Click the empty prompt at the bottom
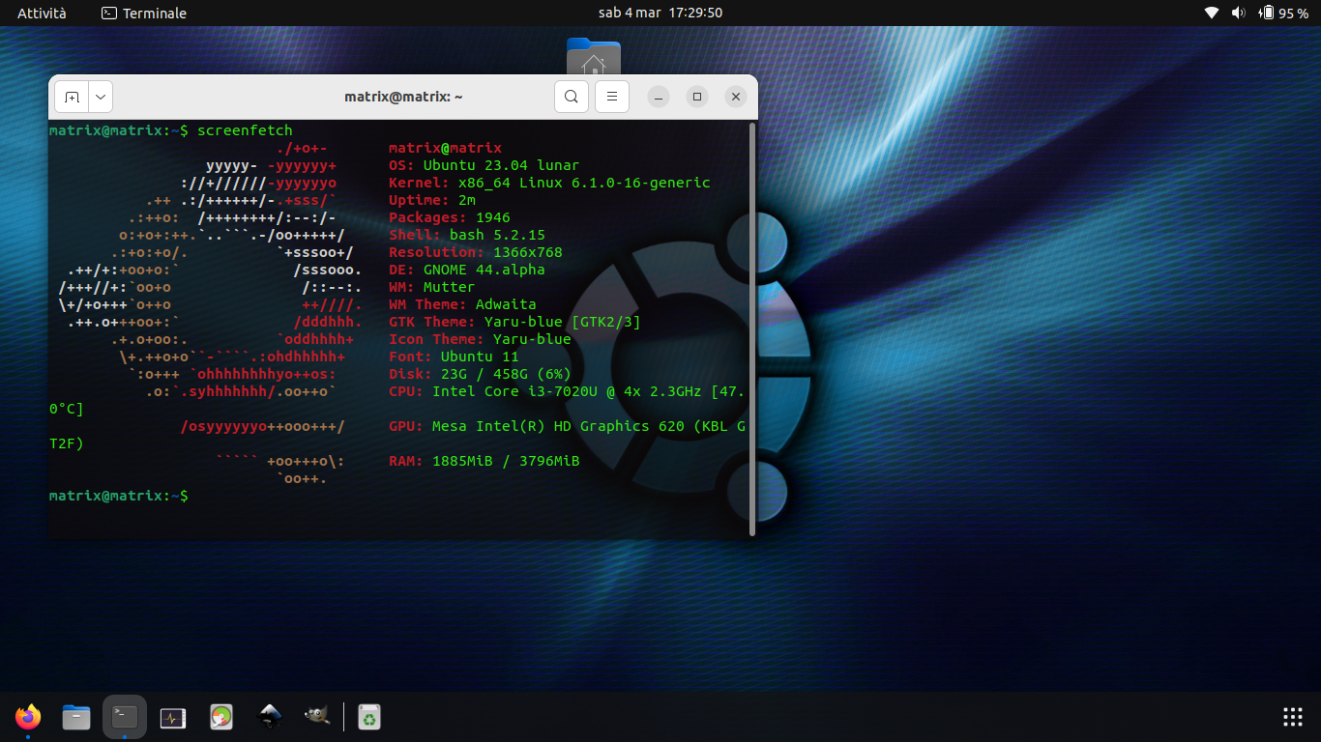The height and width of the screenshot is (742, 1321). 118,496
